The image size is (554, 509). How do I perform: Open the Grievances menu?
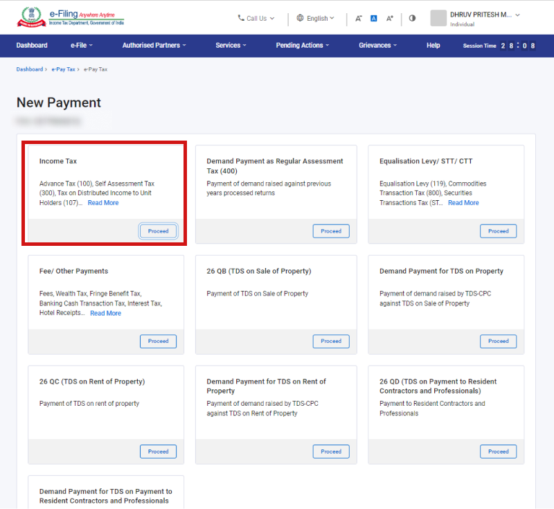pyautogui.click(x=377, y=45)
